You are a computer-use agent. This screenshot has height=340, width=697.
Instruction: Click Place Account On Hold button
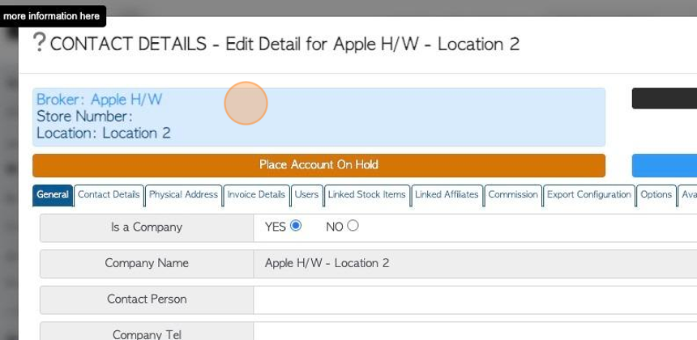319,165
